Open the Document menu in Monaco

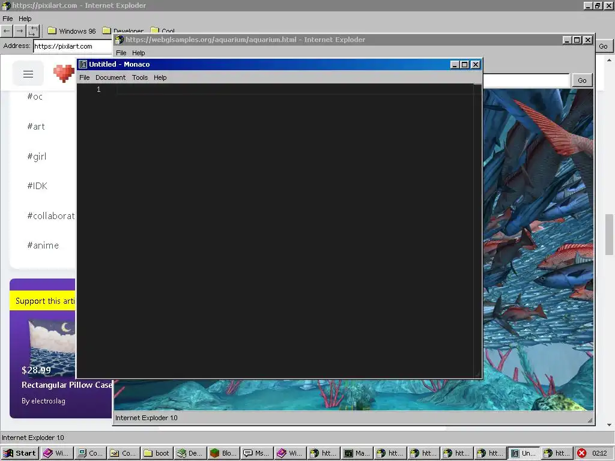[x=111, y=77]
